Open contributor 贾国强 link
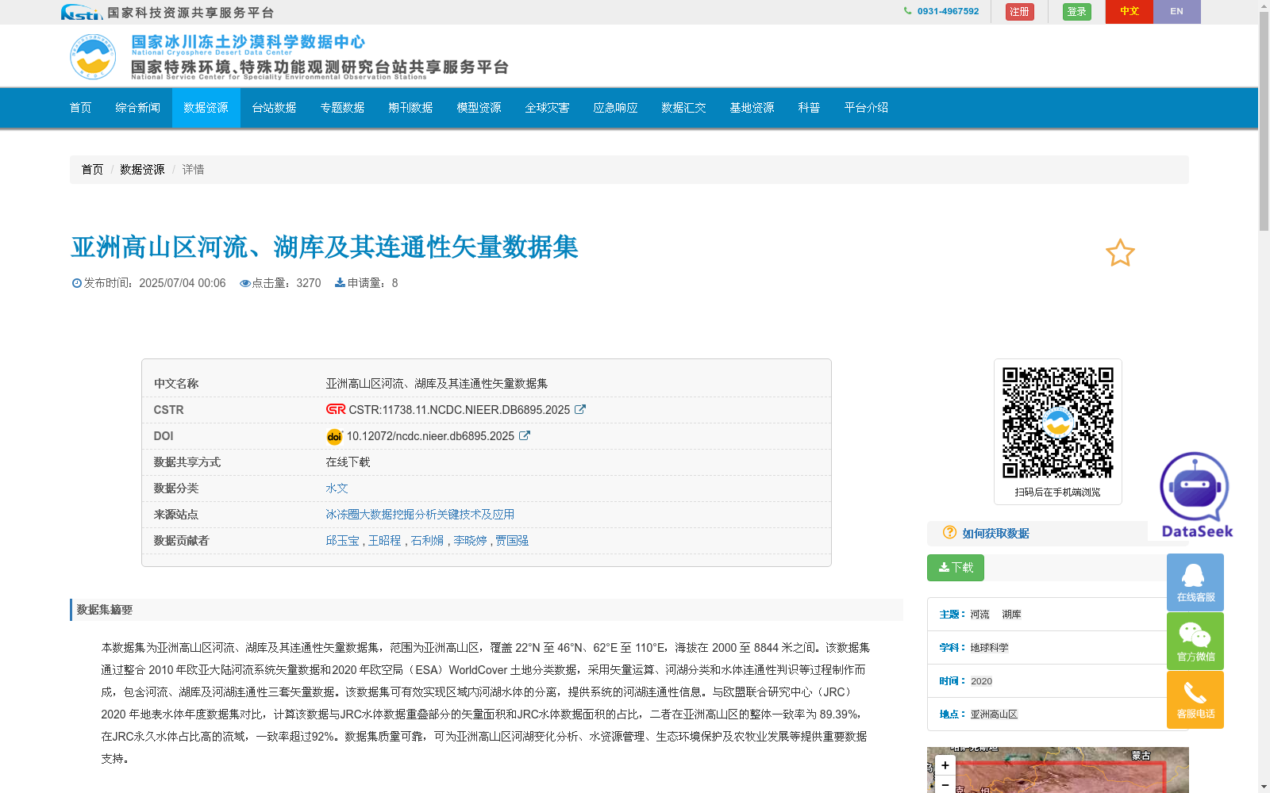Screen dimensions: 1270x793 [x=512, y=541]
